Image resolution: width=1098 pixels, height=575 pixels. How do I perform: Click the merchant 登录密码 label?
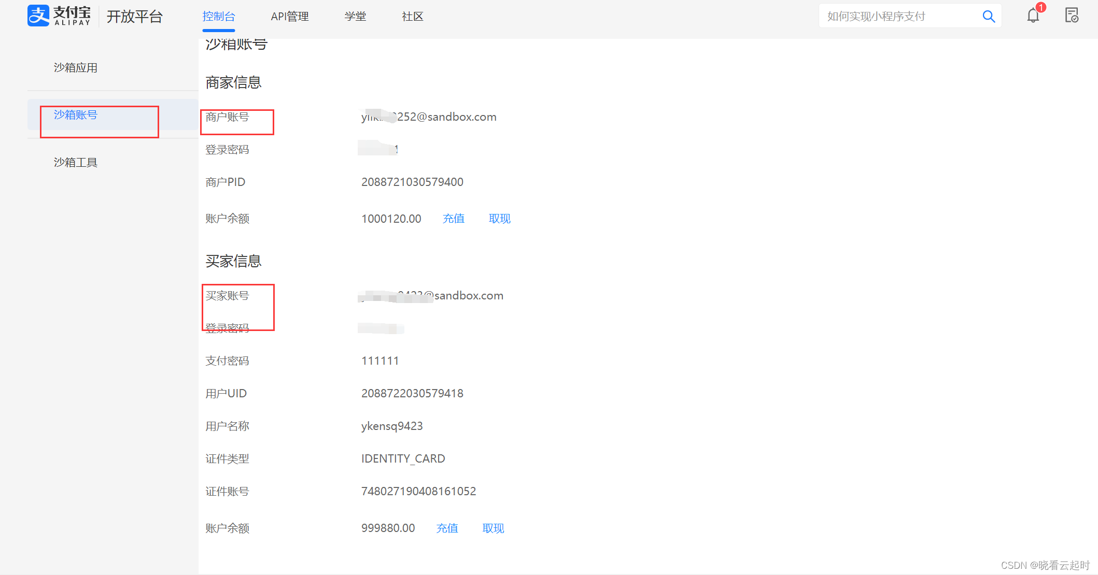click(x=227, y=150)
